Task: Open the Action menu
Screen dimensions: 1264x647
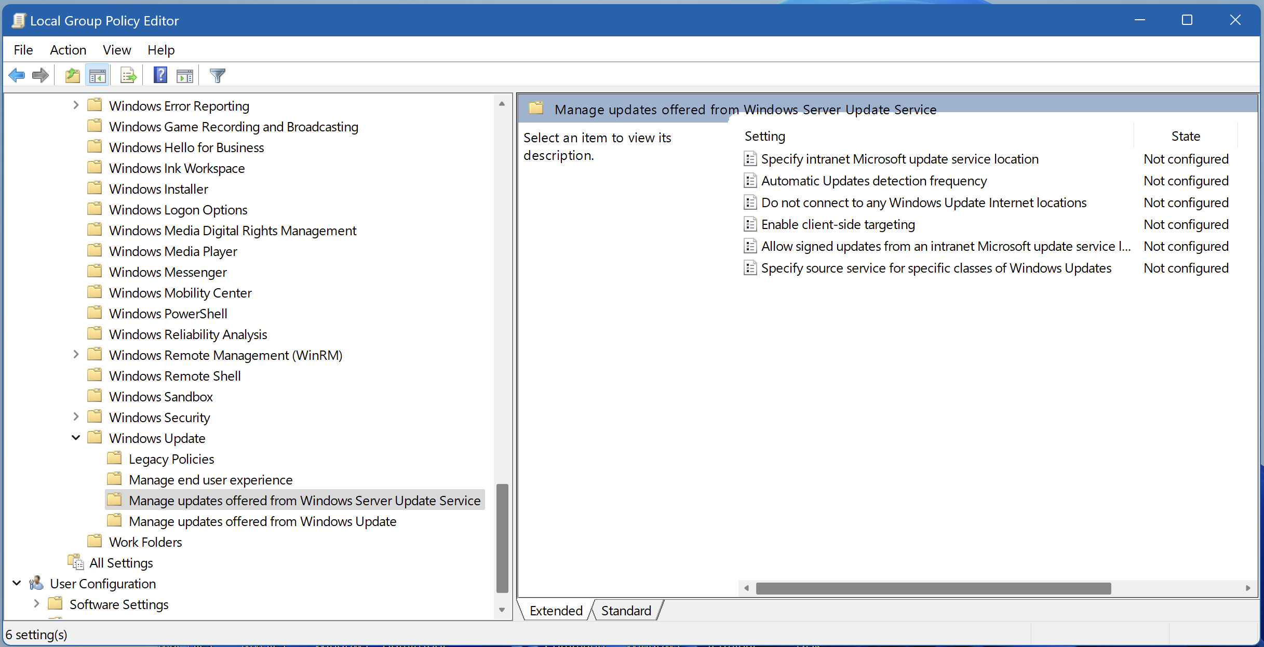Action: point(68,50)
